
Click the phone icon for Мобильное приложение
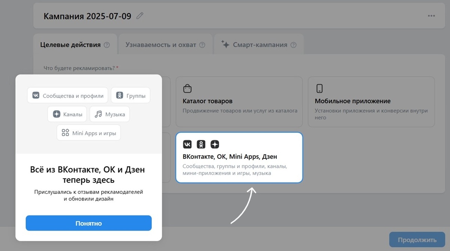319,89
